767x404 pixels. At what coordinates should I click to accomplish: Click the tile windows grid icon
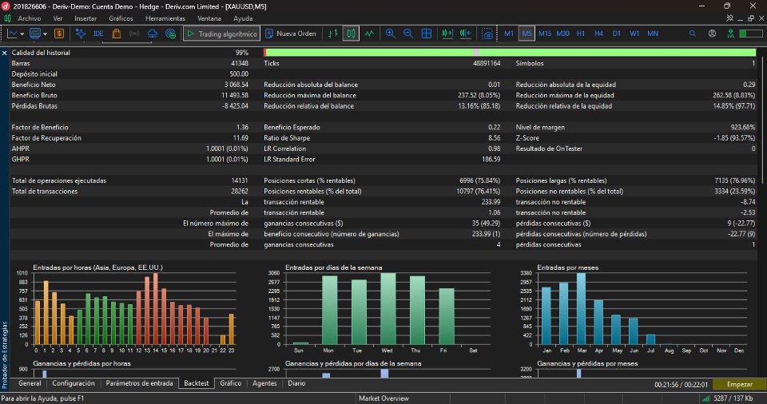click(x=427, y=34)
